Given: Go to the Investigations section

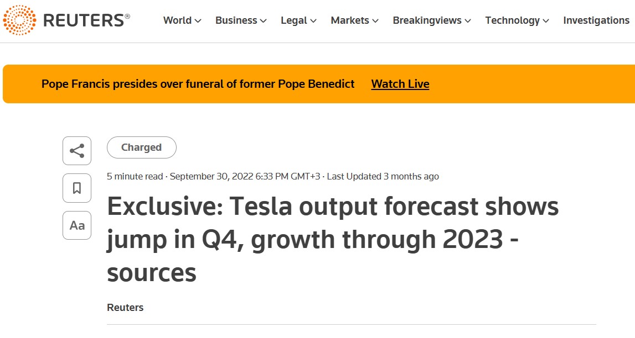Looking at the screenshot, I should [x=596, y=20].
